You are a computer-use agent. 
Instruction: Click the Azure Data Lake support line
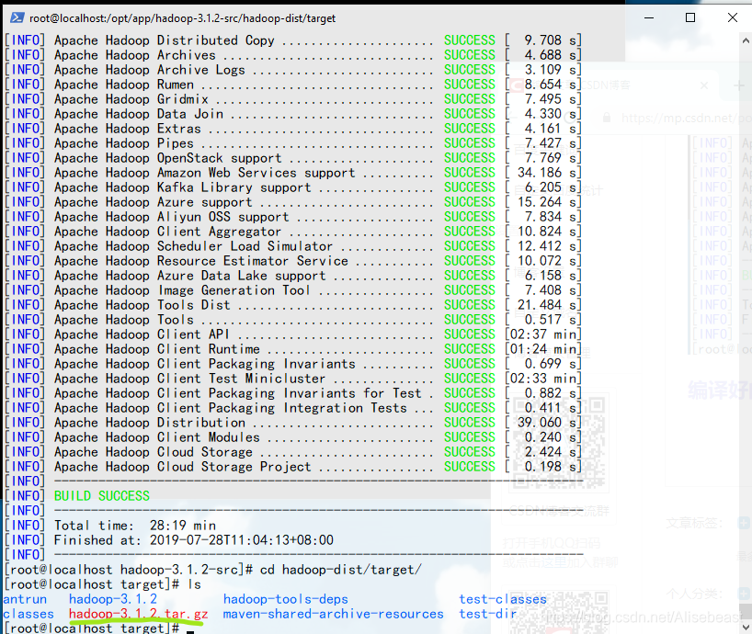(x=292, y=276)
